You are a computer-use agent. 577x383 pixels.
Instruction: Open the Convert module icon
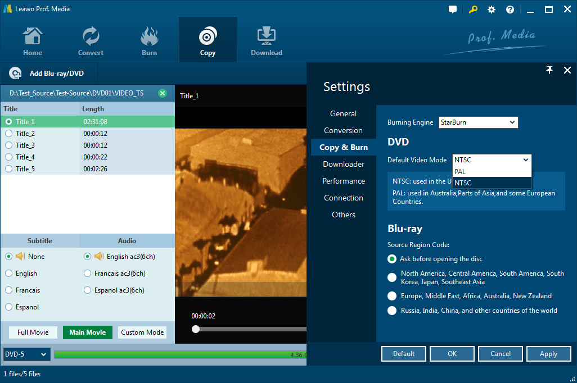coord(91,37)
